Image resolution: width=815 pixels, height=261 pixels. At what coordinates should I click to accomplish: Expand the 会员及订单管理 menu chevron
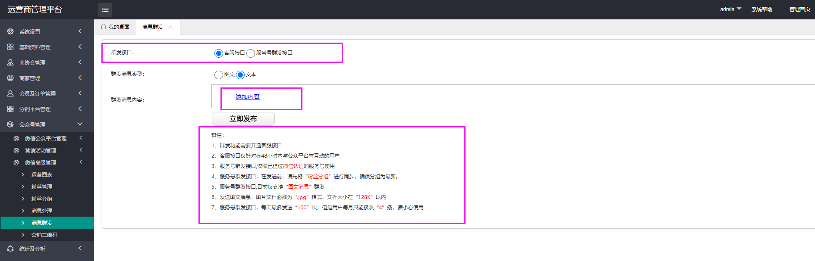click(x=80, y=93)
